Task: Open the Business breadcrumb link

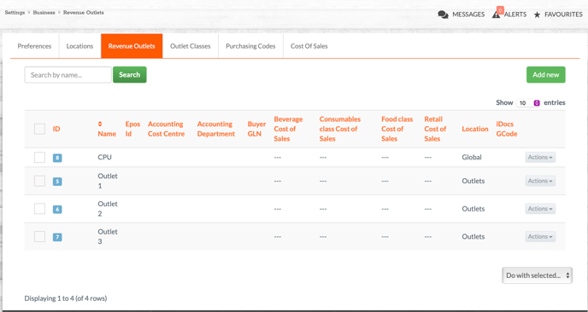Action: [44, 12]
